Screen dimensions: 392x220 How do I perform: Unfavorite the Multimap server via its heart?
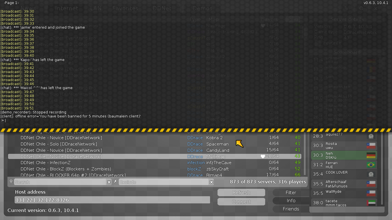[263, 156]
